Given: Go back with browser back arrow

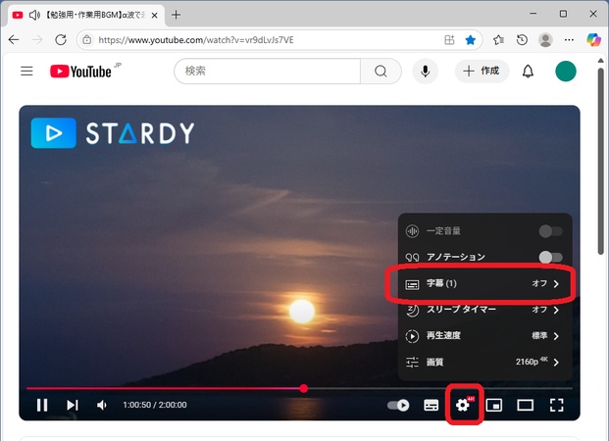Looking at the screenshot, I should pos(14,39).
